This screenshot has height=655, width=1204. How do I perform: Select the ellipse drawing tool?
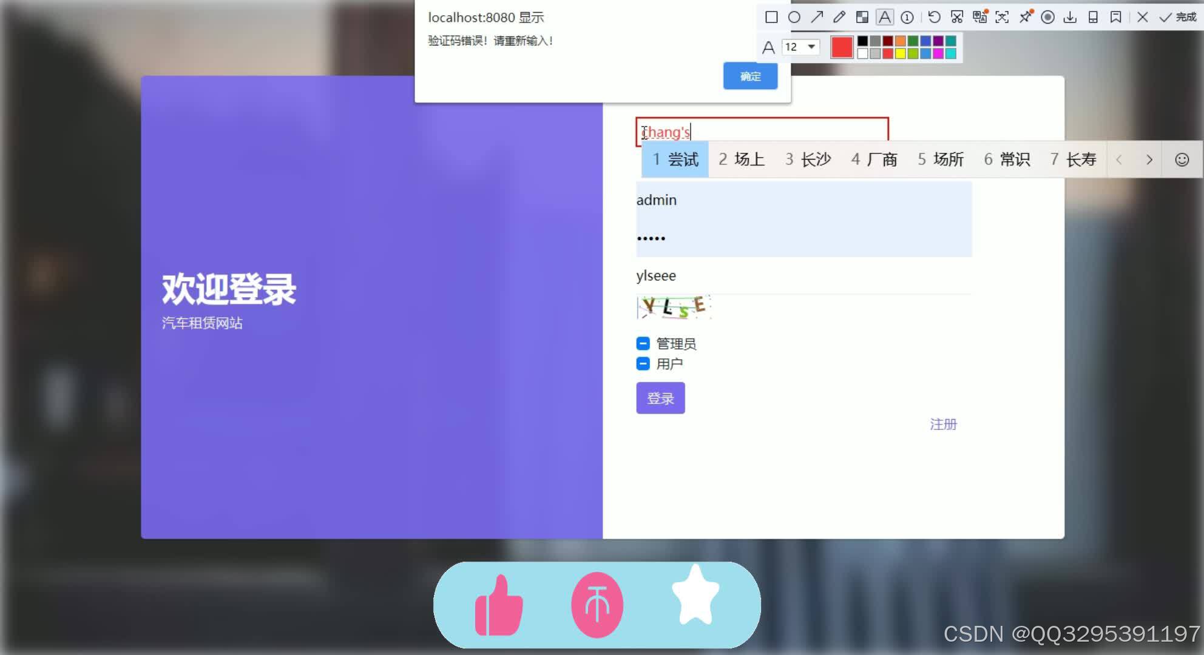(794, 17)
